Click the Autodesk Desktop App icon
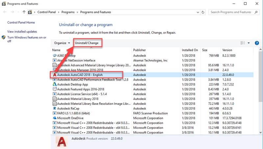 click(55, 84)
